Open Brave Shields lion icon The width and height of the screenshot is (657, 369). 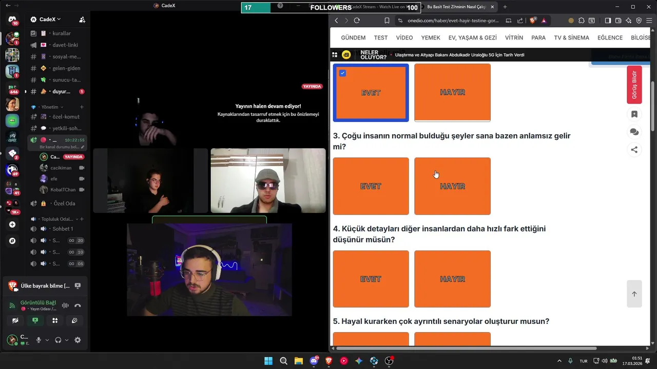point(533,20)
